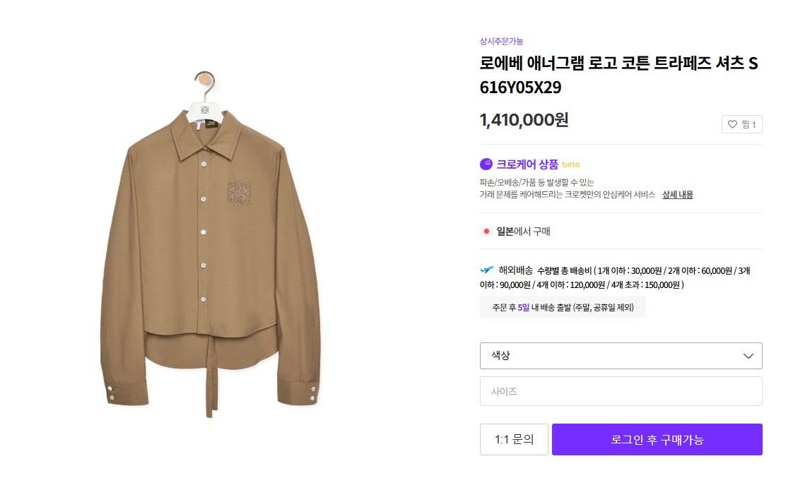
Task: Click the red dot beside 일본에서 구매
Action: (486, 231)
